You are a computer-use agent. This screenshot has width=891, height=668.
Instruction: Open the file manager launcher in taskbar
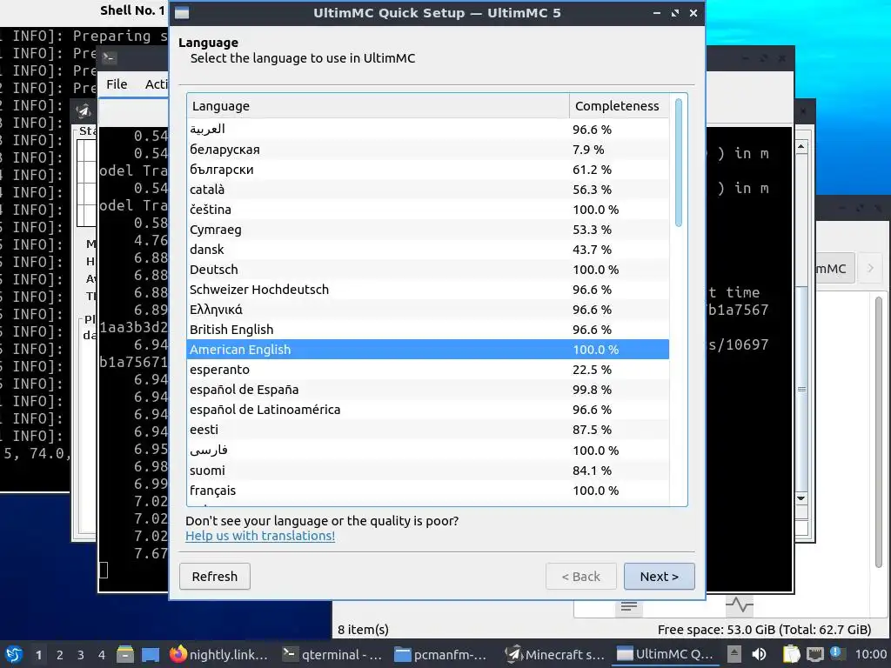pos(125,654)
